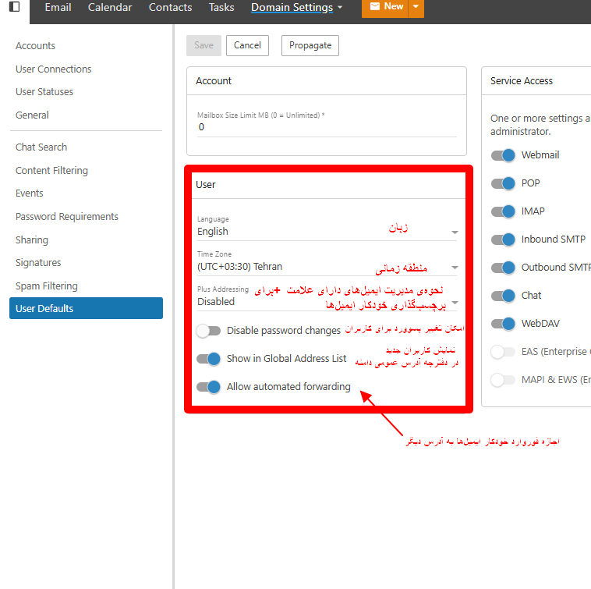
Task: Click the sidebar collapse icon at top left
Action: (x=14, y=7)
